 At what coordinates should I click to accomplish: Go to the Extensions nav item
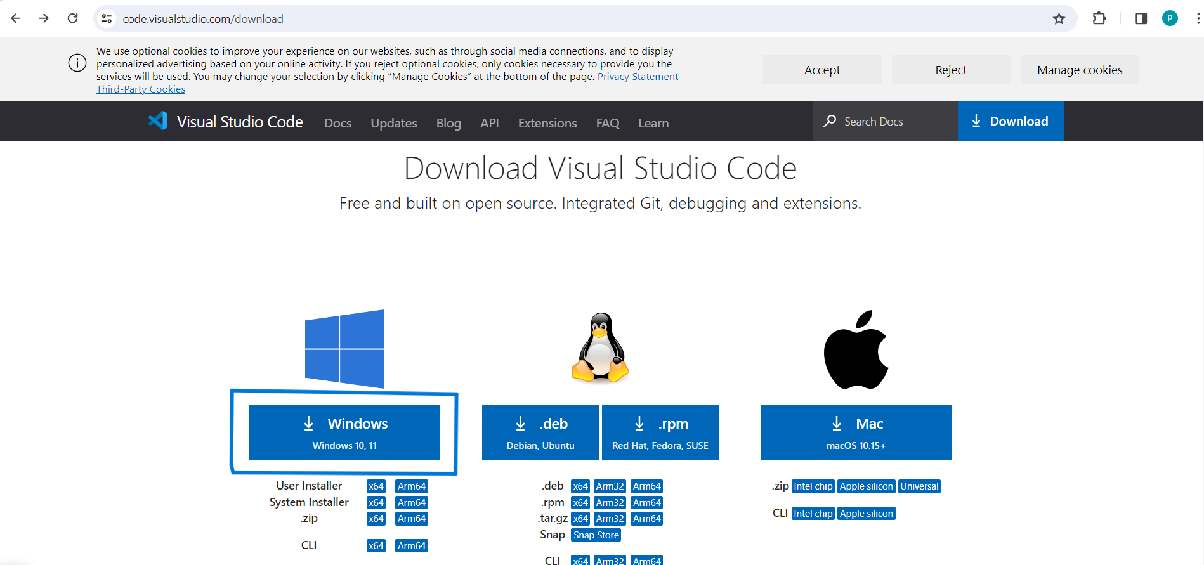(547, 123)
